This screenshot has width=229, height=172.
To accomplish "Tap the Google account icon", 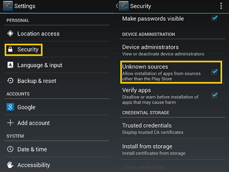I will (10, 107).
